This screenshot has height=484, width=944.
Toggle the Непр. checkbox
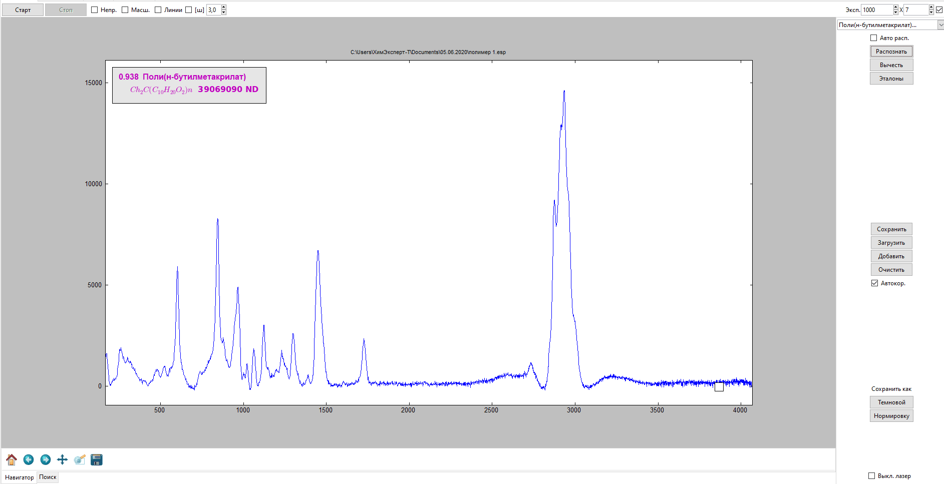point(95,10)
